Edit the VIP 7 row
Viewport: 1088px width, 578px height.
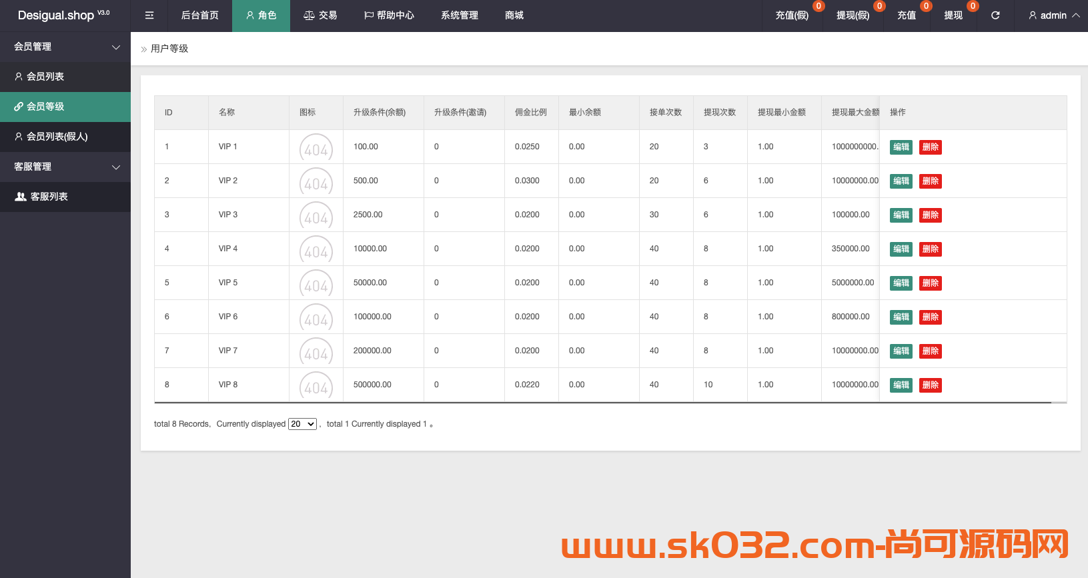[901, 351]
